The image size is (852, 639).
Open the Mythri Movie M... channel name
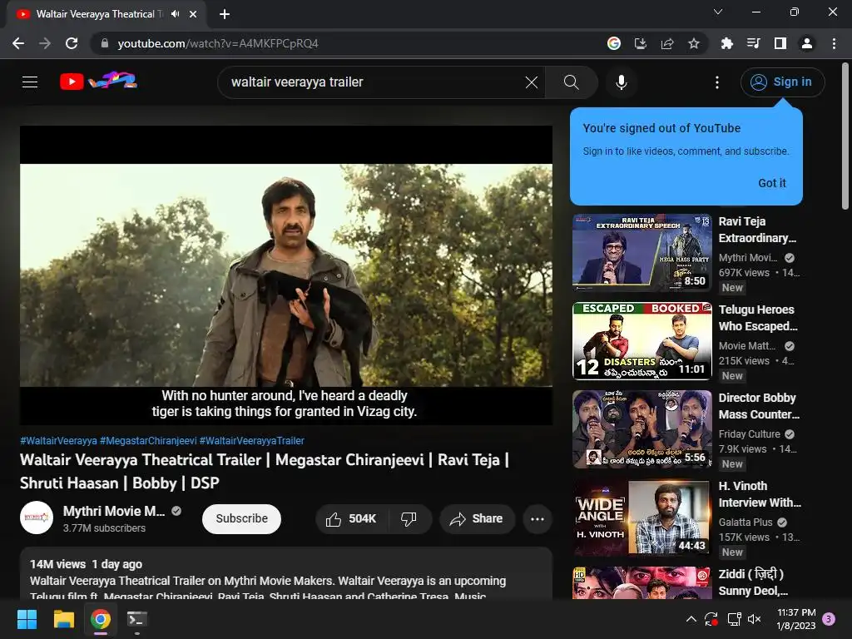[113, 512]
